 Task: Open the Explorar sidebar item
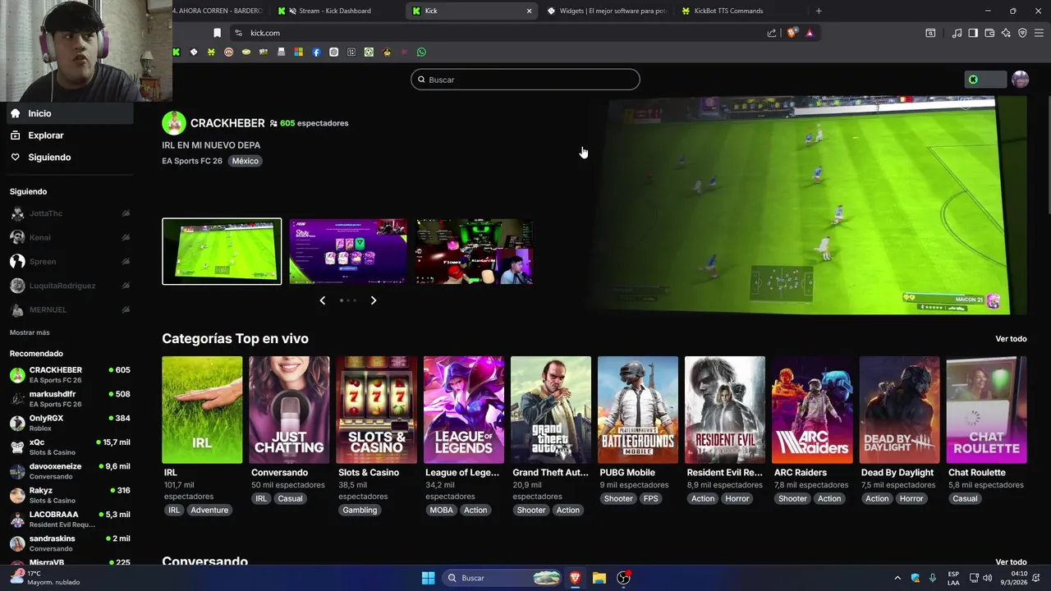pos(70,135)
